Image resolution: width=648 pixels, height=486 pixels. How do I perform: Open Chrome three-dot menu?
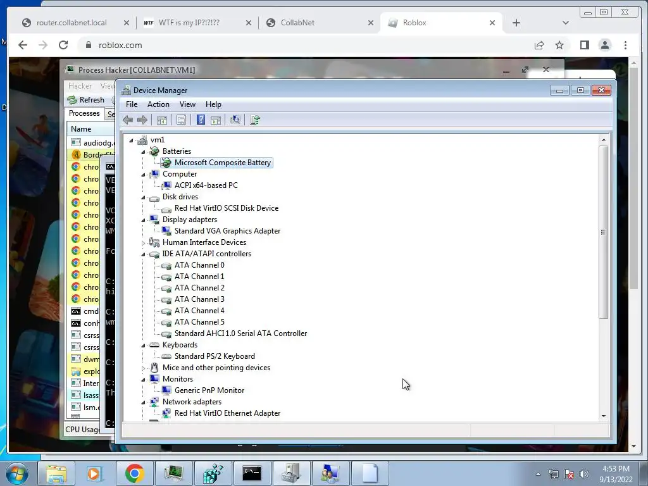[625, 45]
